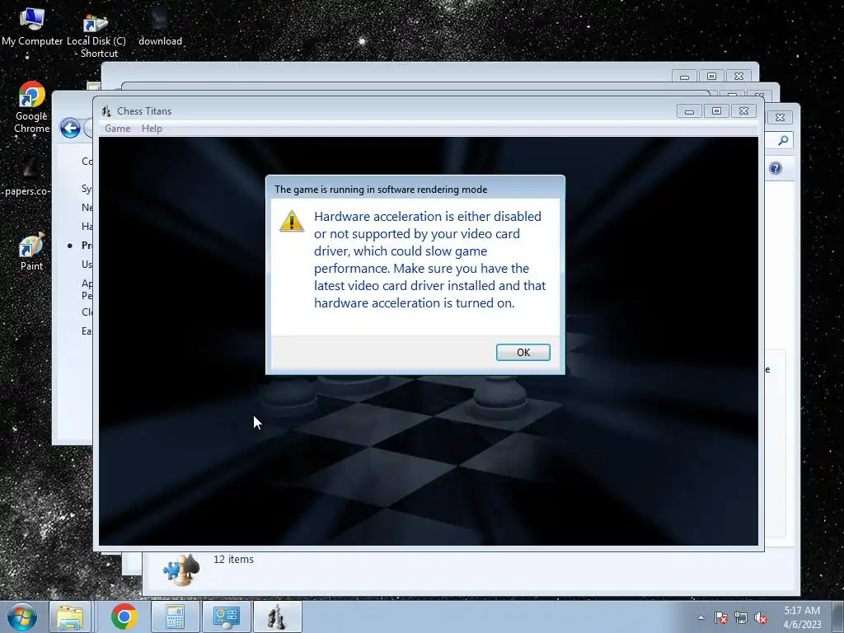Screen dimensions: 844x633
Task: Open the Help menu in Chess Titans
Action: click(152, 129)
